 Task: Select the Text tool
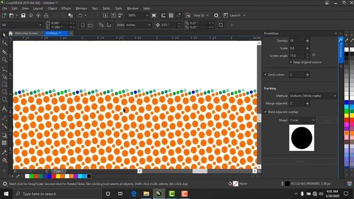(4, 109)
